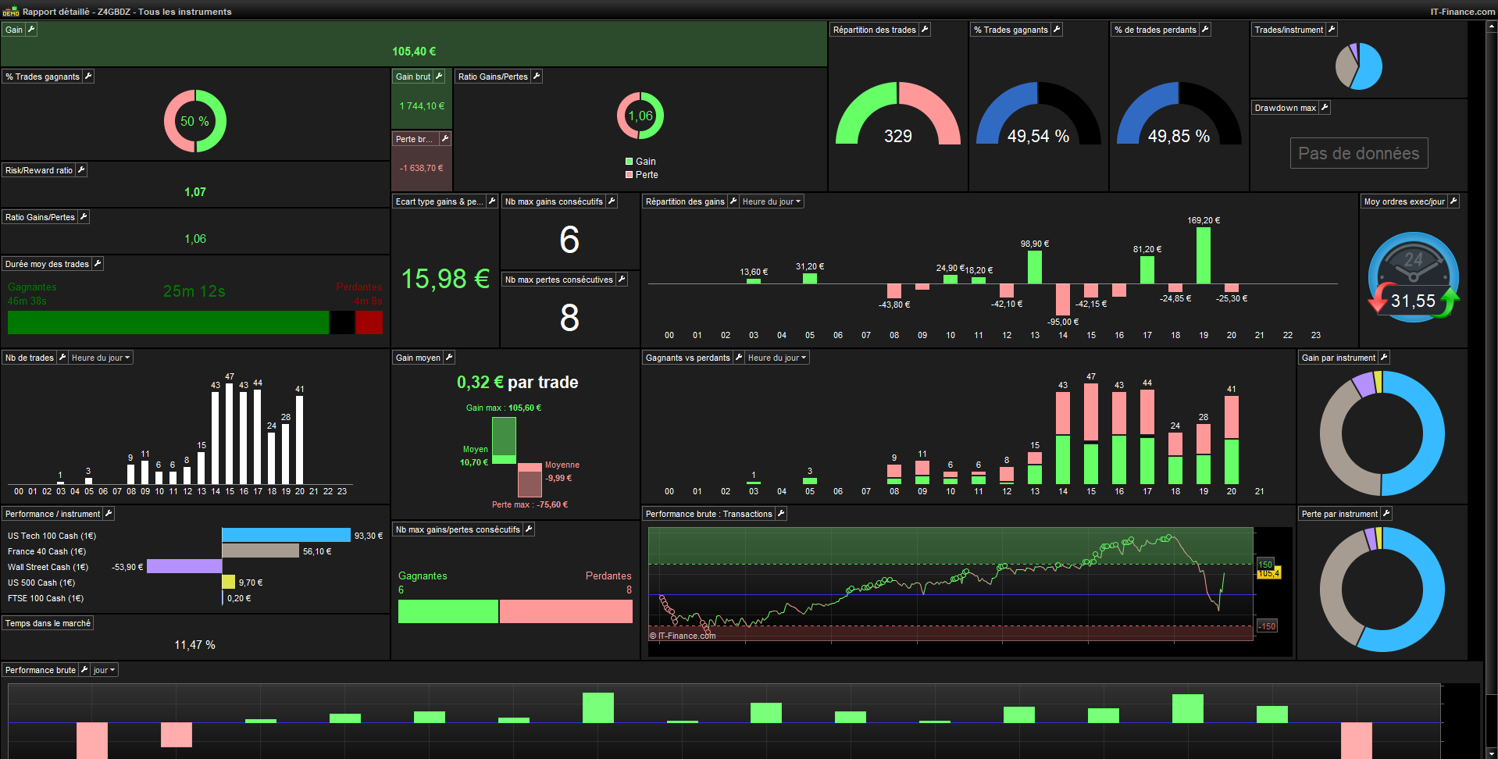Open settings wrench beside Gain panel title
Screen dimensions: 1498x759
pyautogui.click(x=31, y=30)
